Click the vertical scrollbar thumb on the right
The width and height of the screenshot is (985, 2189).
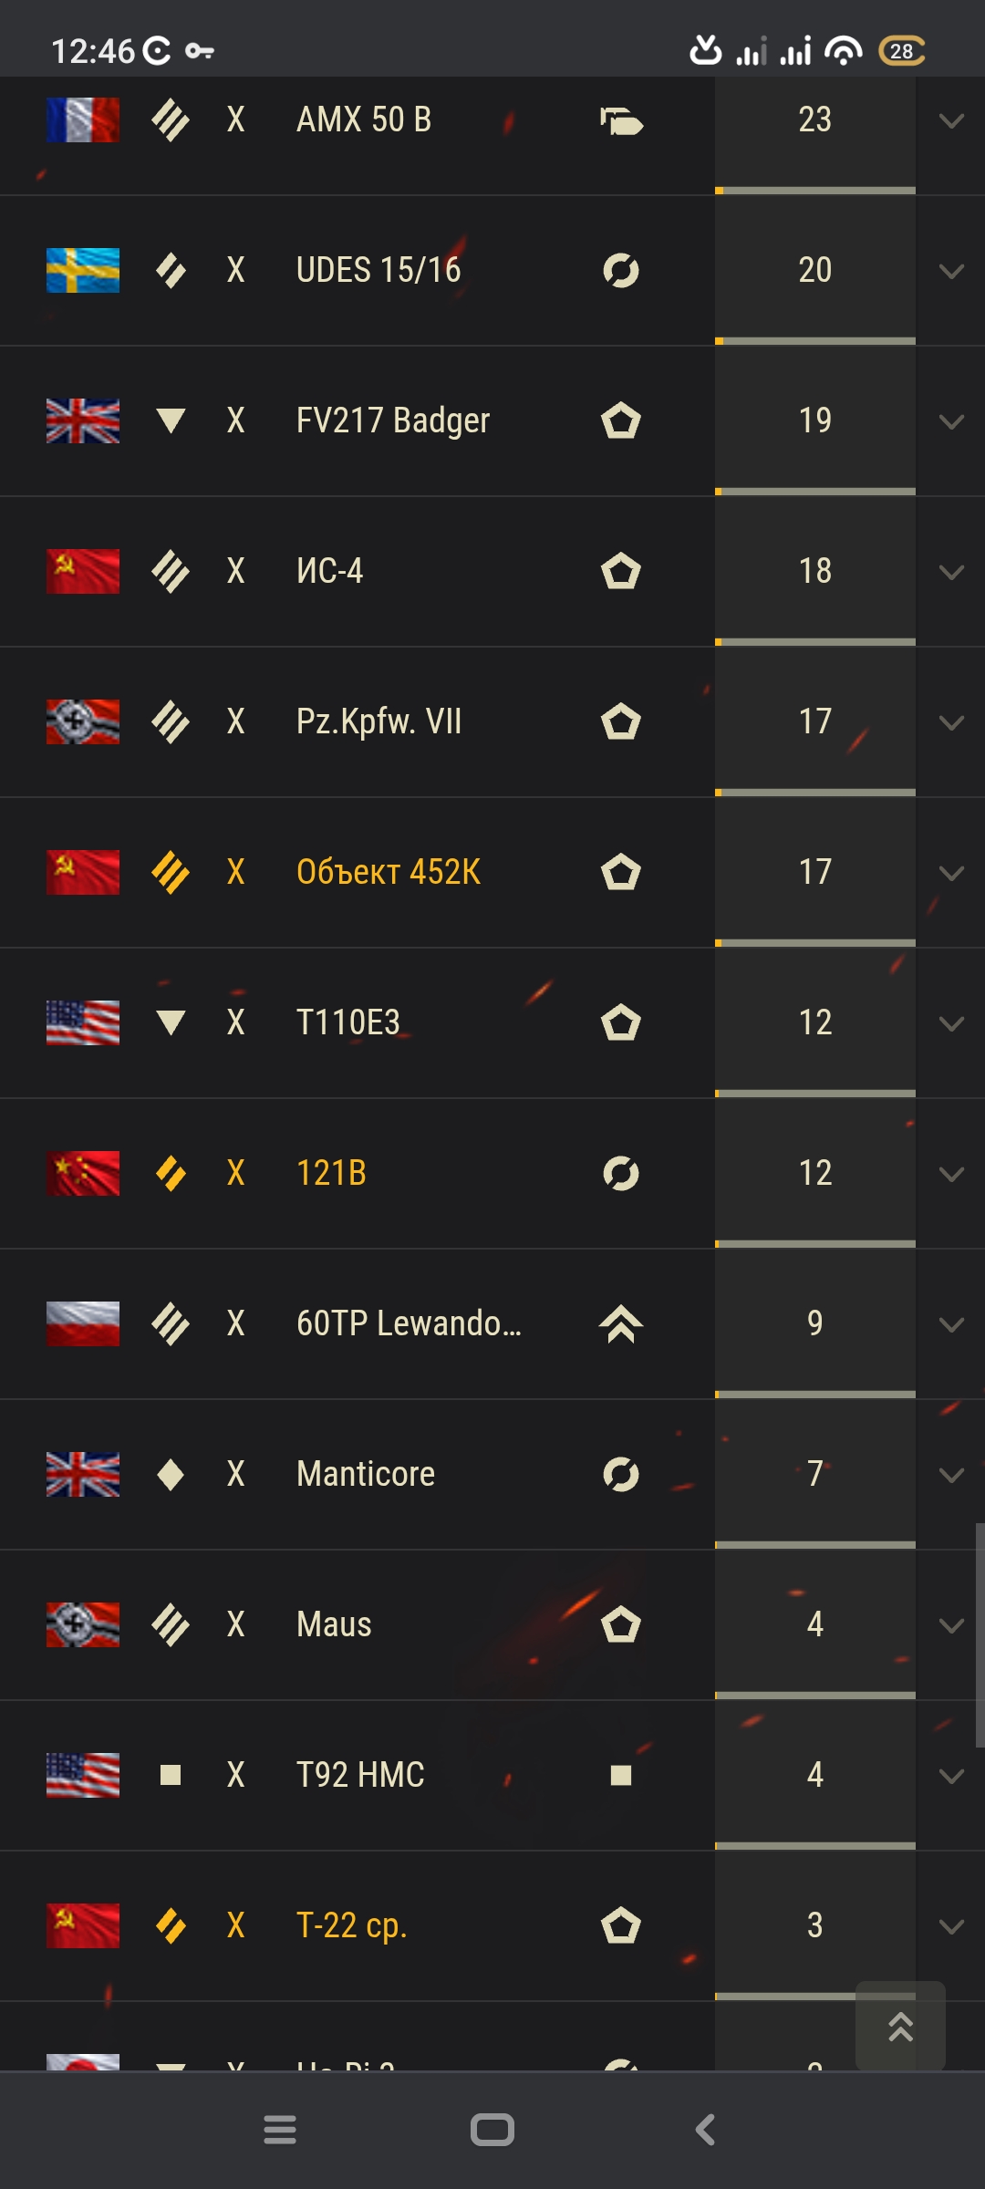tap(980, 1634)
